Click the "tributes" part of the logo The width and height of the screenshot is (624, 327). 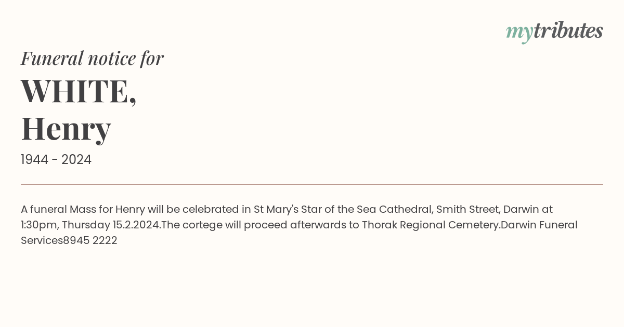point(568,31)
